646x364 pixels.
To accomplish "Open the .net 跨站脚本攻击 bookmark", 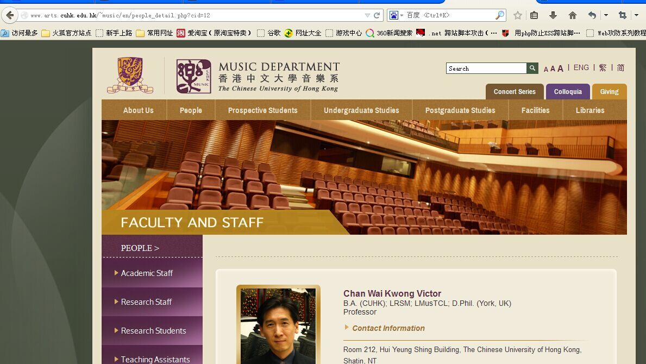I will 457,33.
